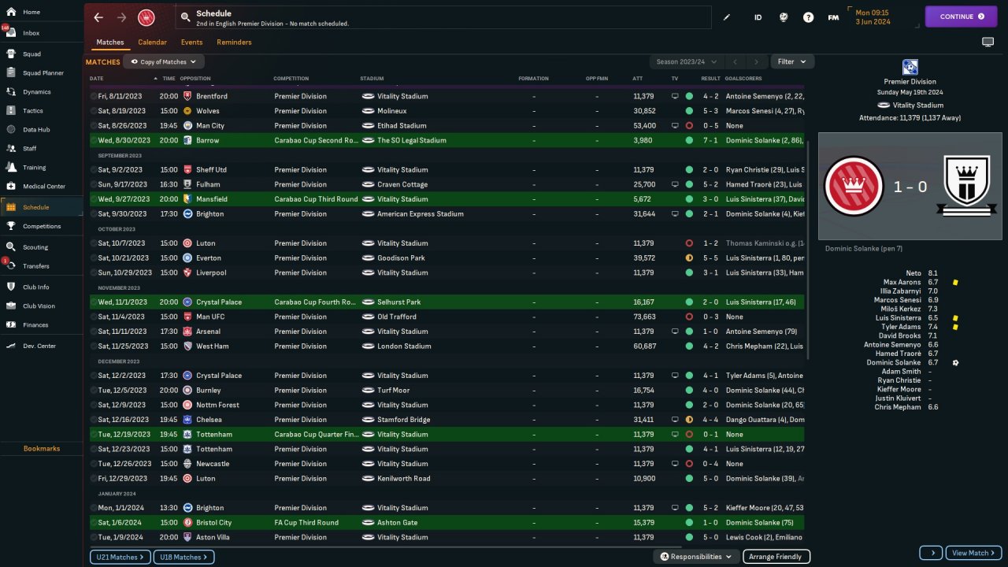Click the FM logo menu icon
The height and width of the screenshot is (567, 1008).
click(833, 17)
